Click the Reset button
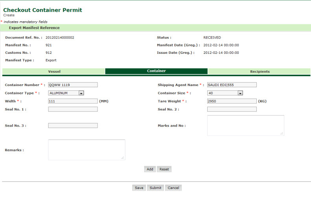Viewport: 311px width, 202px height. pyautogui.click(x=164, y=169)
